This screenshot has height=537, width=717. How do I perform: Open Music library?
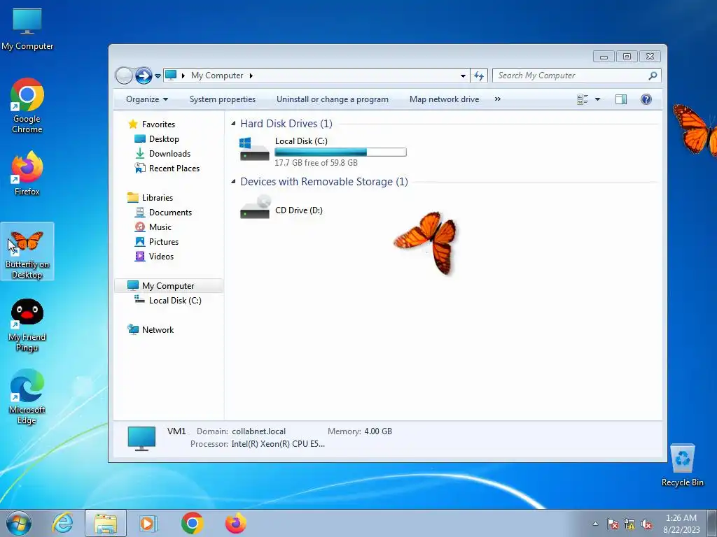click(x=160, y=227)
